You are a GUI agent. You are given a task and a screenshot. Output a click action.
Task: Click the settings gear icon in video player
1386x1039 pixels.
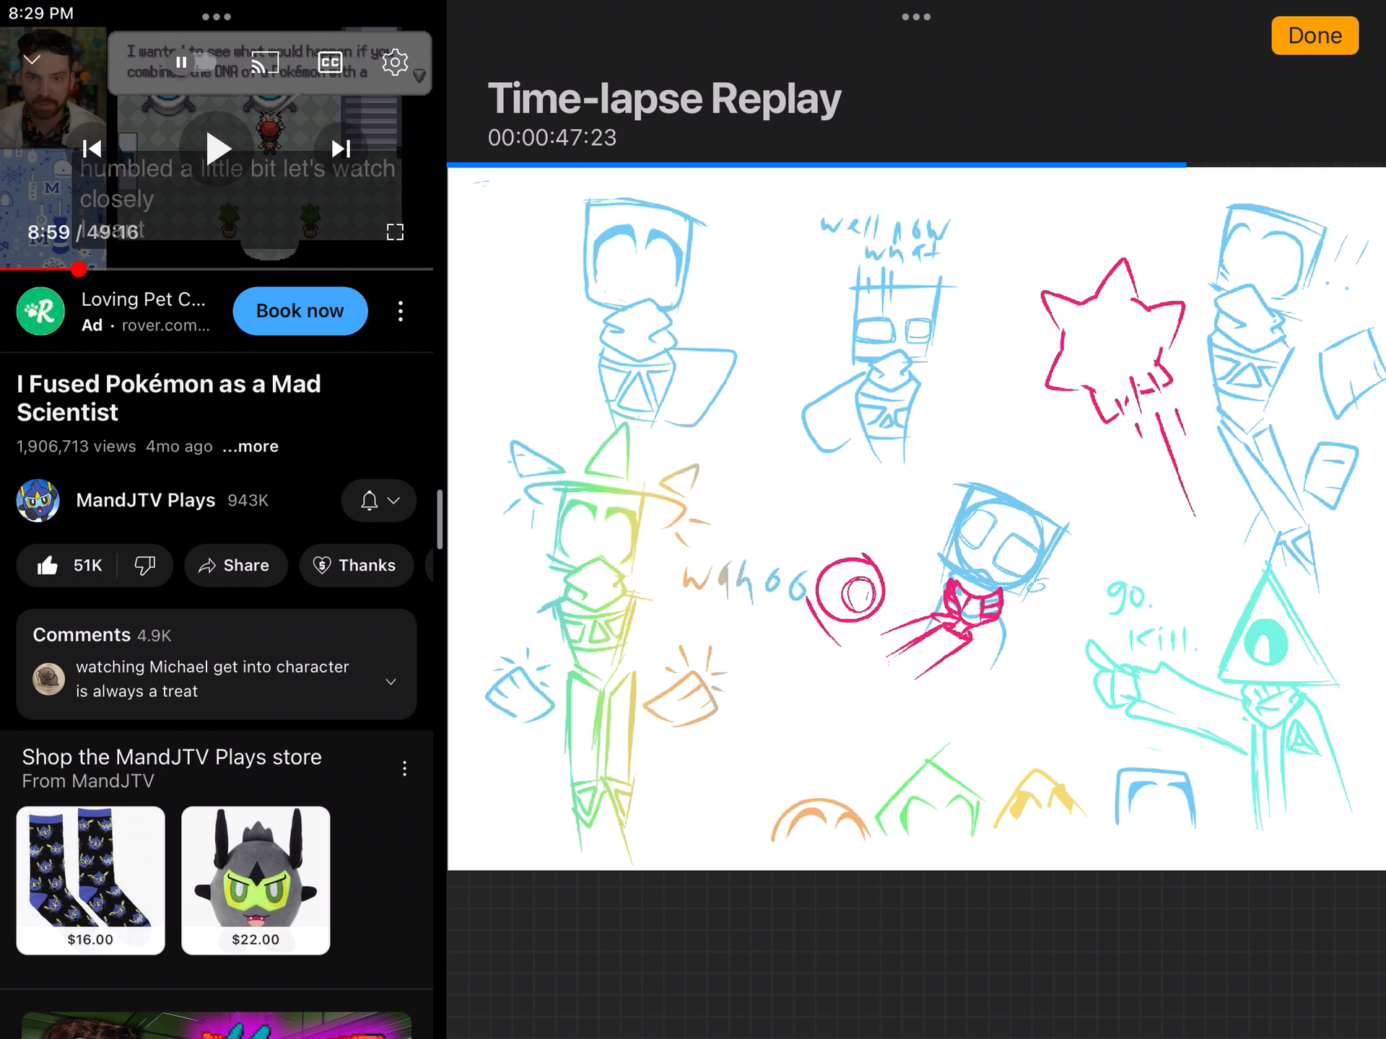(x=394, y=62)
